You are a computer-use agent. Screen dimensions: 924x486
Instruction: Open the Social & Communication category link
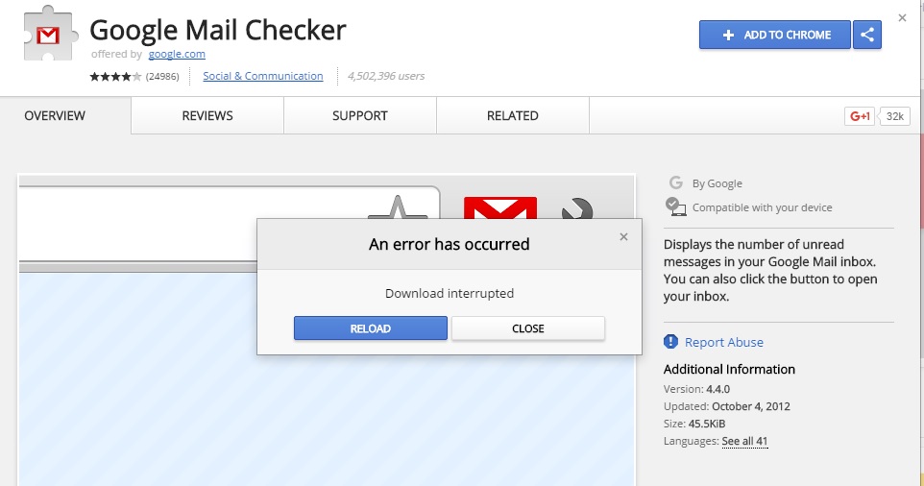pyautogui.click(x=263, y=76)
